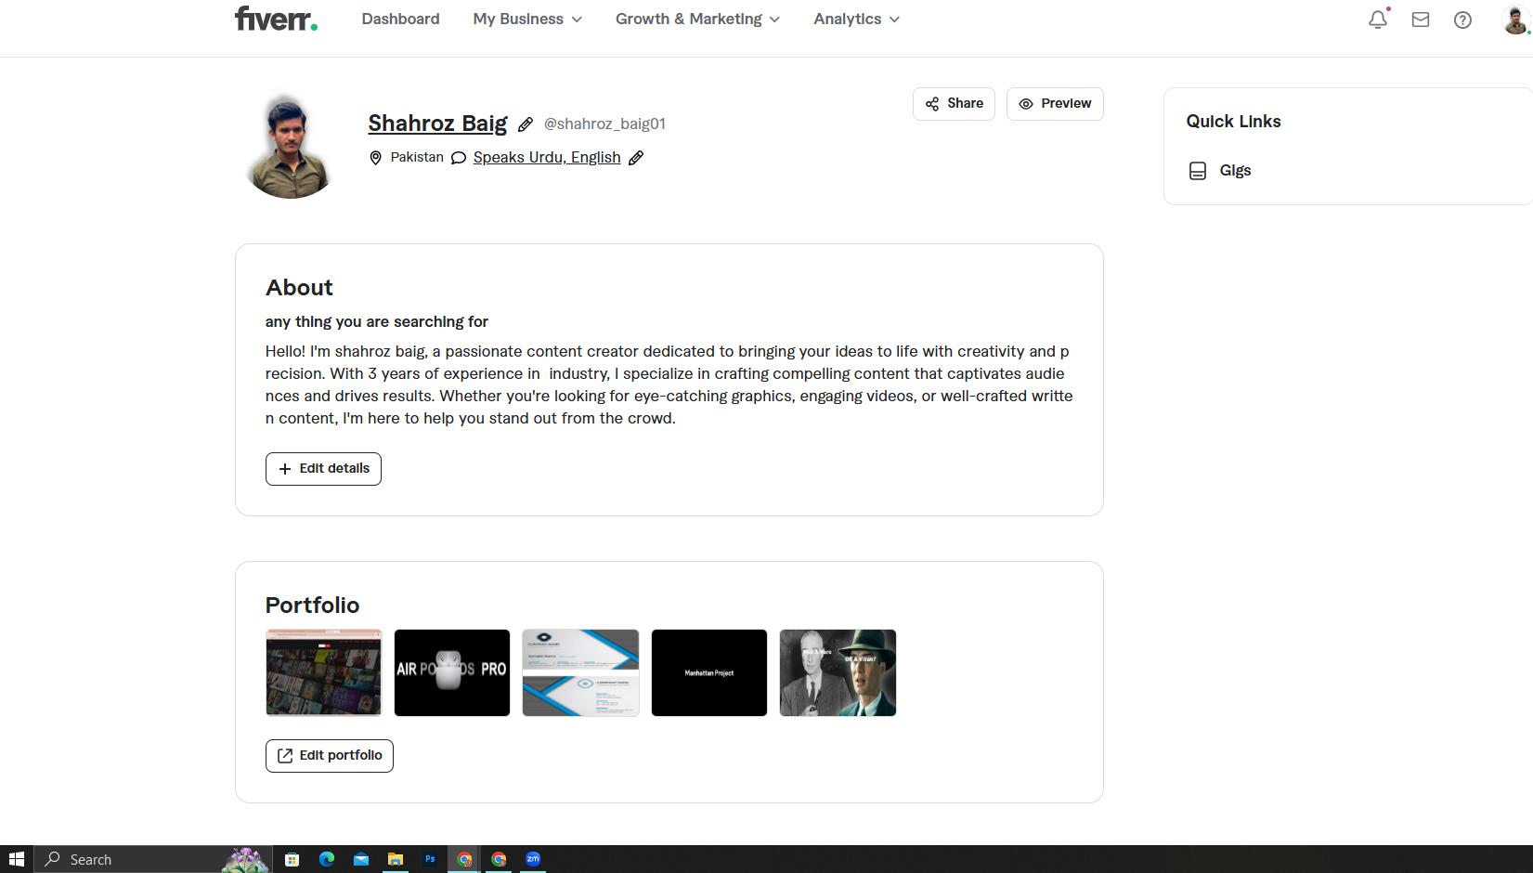The height and width of the screenshot is (873, 1533).
Task: Open the user avatar in top bar
Action: tap(1514, 20)
